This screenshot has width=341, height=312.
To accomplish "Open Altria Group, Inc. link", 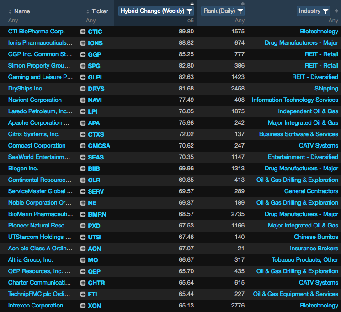I will (x=31, y=260).
